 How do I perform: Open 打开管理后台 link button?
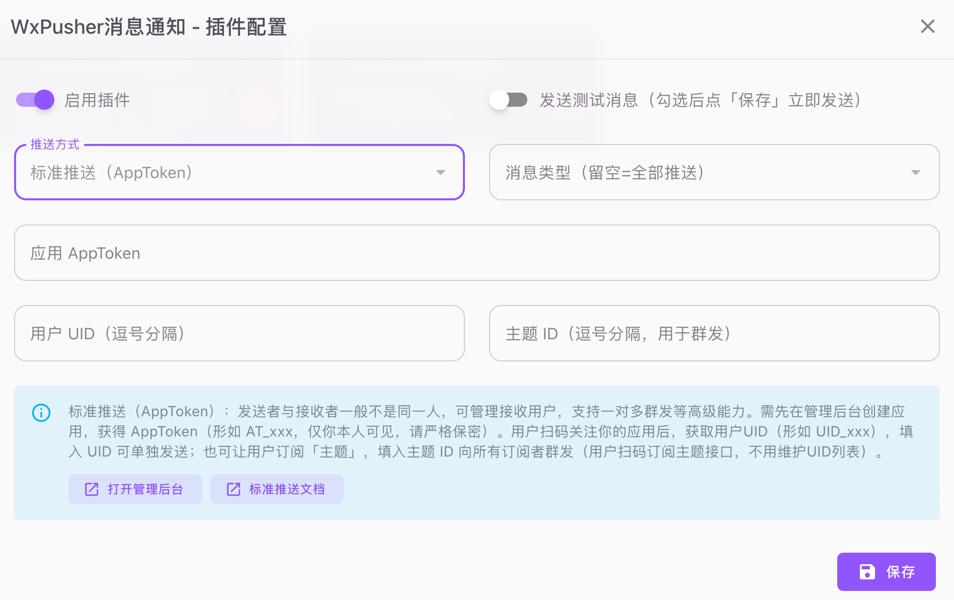pyautogui.click(x=135, y=489)
